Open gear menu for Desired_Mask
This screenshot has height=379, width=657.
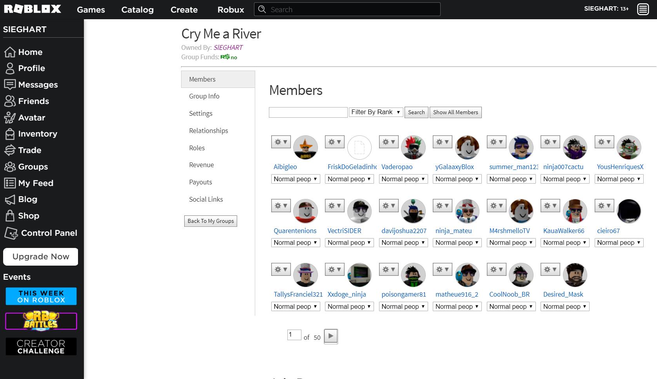coord(550,270)
